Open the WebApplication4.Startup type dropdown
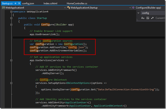Screen dimensions: 166x109 130,8
